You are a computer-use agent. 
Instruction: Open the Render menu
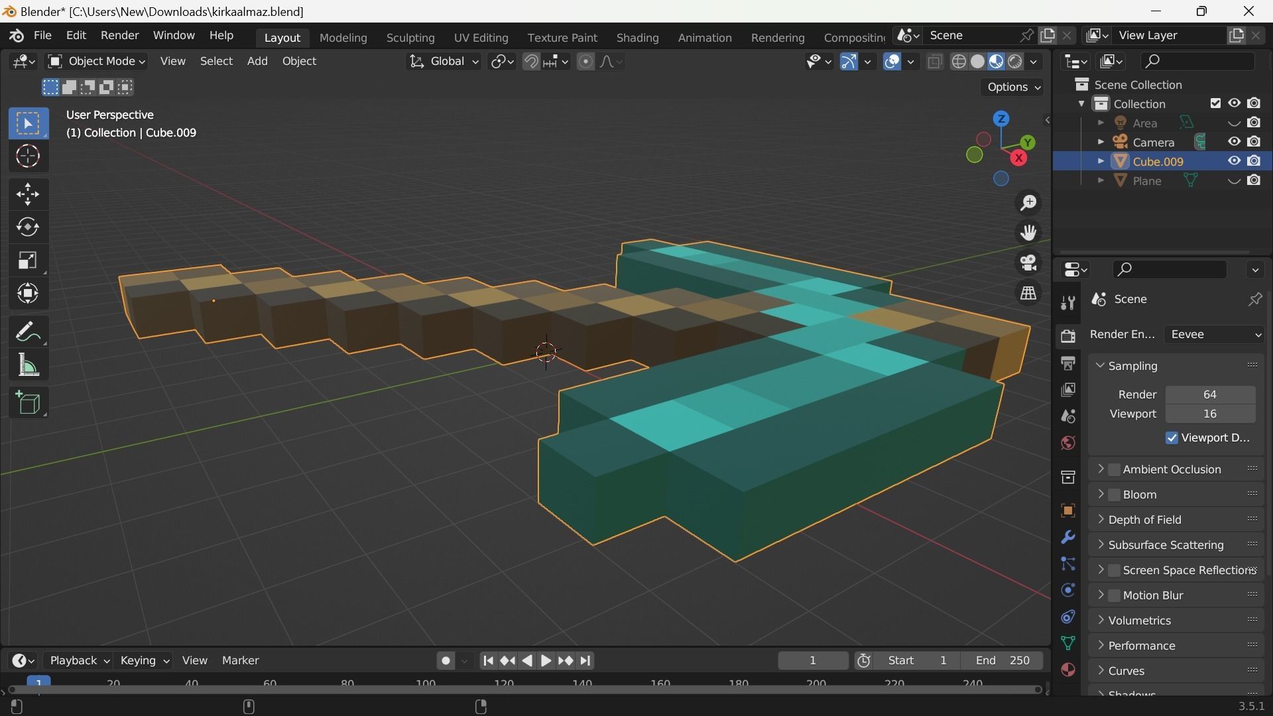pos(119,35)
